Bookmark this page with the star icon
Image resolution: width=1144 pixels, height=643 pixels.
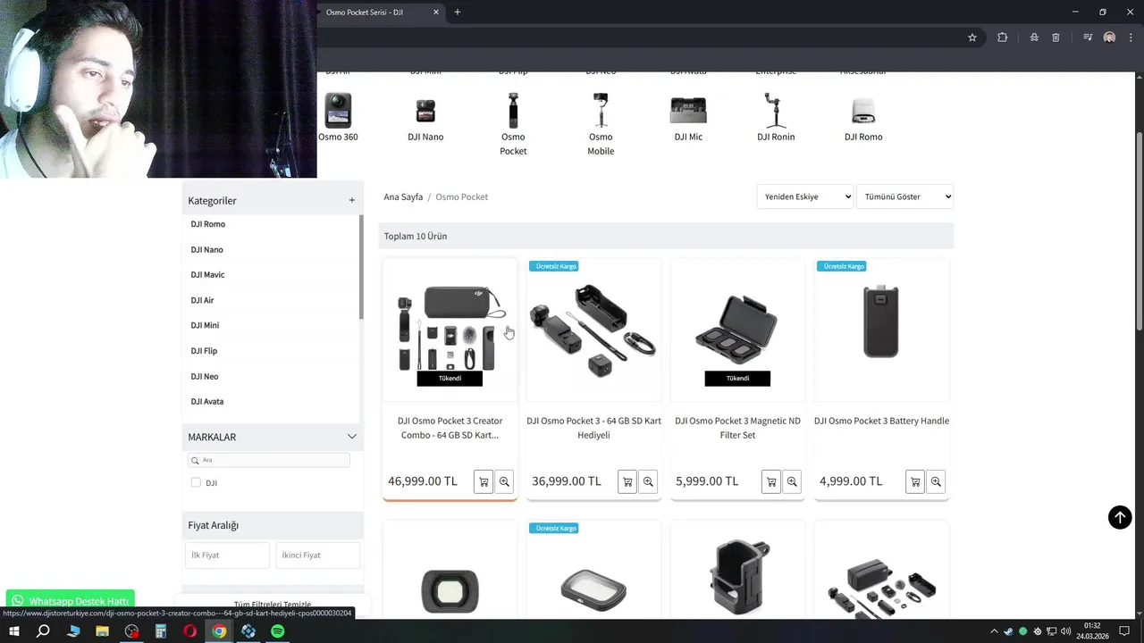pyautogui.click(x=972, y=38)
